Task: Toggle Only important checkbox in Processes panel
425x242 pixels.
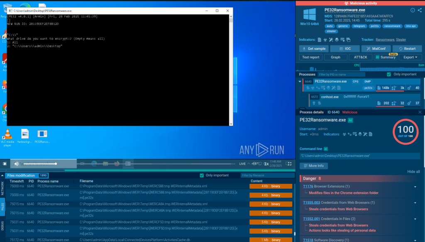Action: point(389,74)
